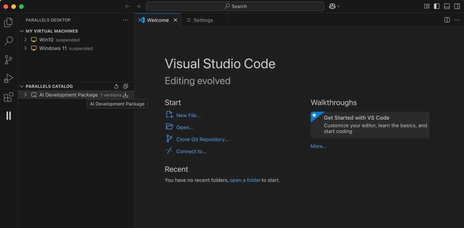Go forward with the navigation arrow
The height and width of the screenshot is (228, 464).
[x=138, y=6]
